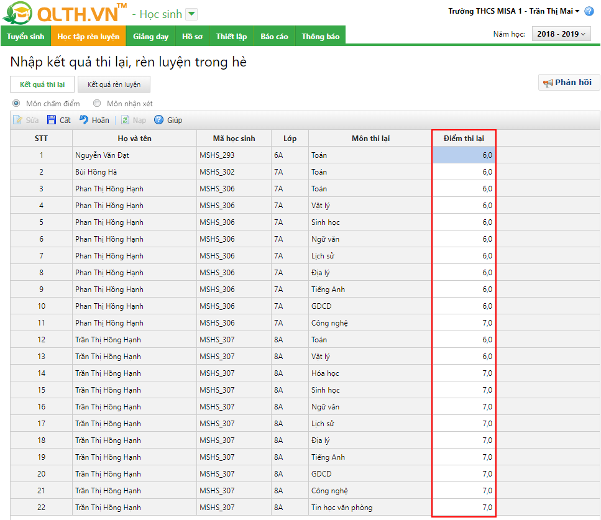Screen dimensions: 601x520
Task: Click student code MSHS_293
Action: (217, 155)
